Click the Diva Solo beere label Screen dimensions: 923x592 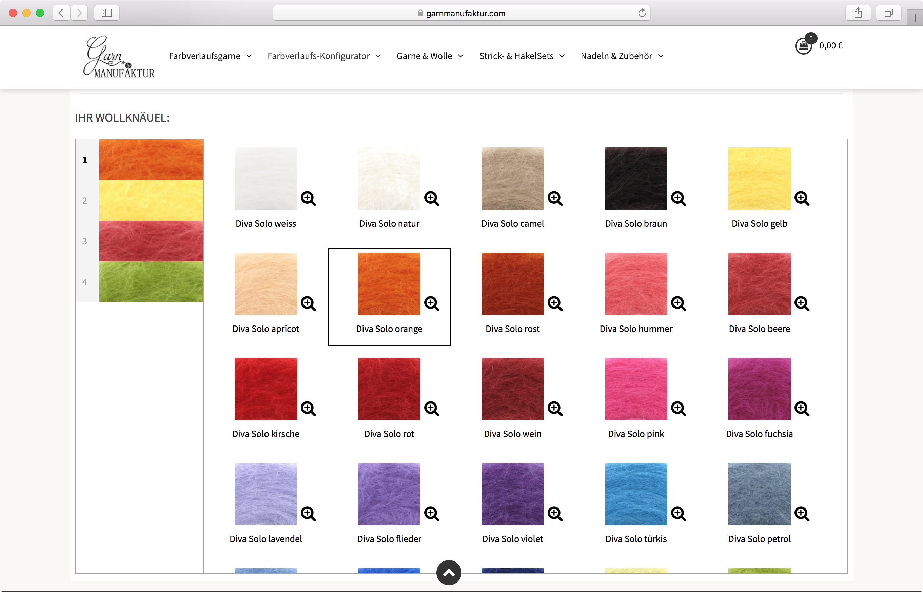759,329
